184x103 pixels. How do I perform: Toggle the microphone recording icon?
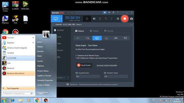(x=100, y=19)
